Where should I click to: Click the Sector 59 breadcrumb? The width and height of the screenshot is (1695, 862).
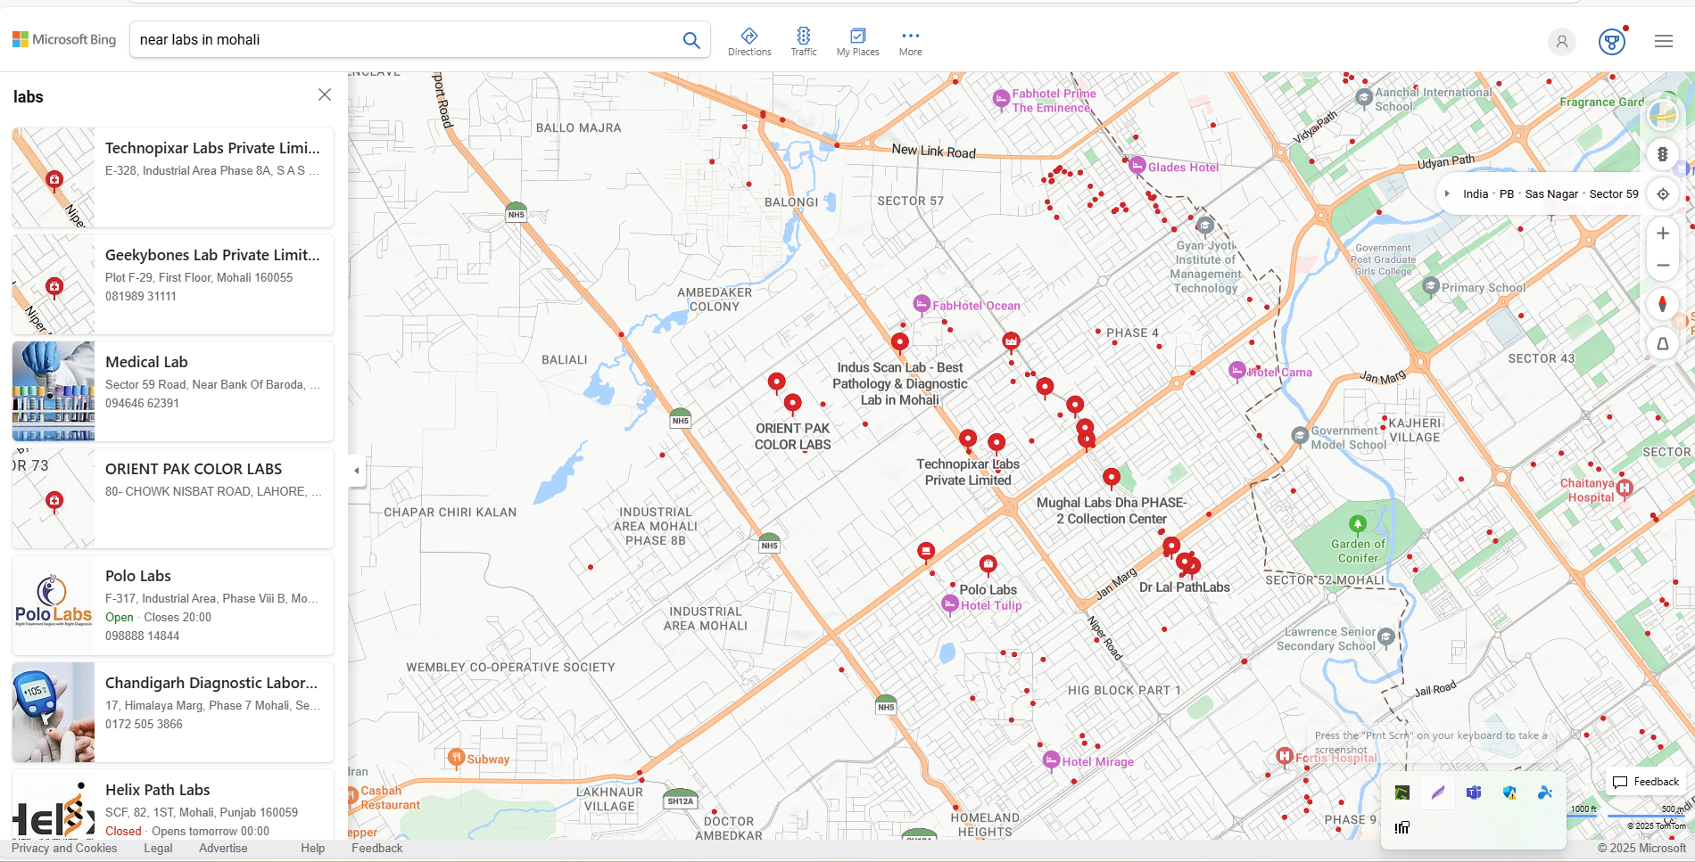click(1614, 193)
